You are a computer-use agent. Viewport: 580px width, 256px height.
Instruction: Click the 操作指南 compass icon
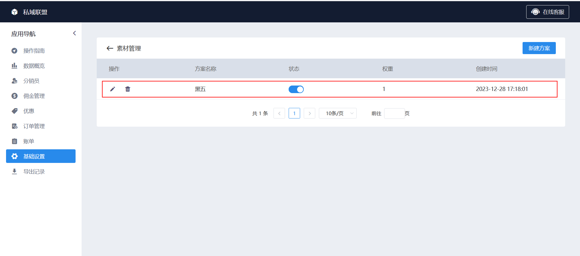15,51
